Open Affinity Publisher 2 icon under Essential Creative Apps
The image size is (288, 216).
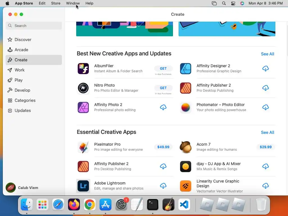coord(83,166)
